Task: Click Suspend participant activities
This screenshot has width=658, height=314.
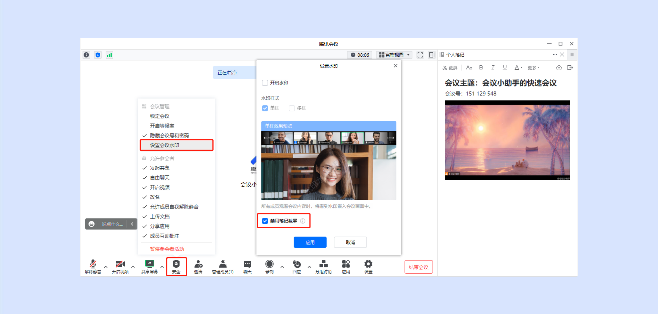Action: [x=167, y=249]
